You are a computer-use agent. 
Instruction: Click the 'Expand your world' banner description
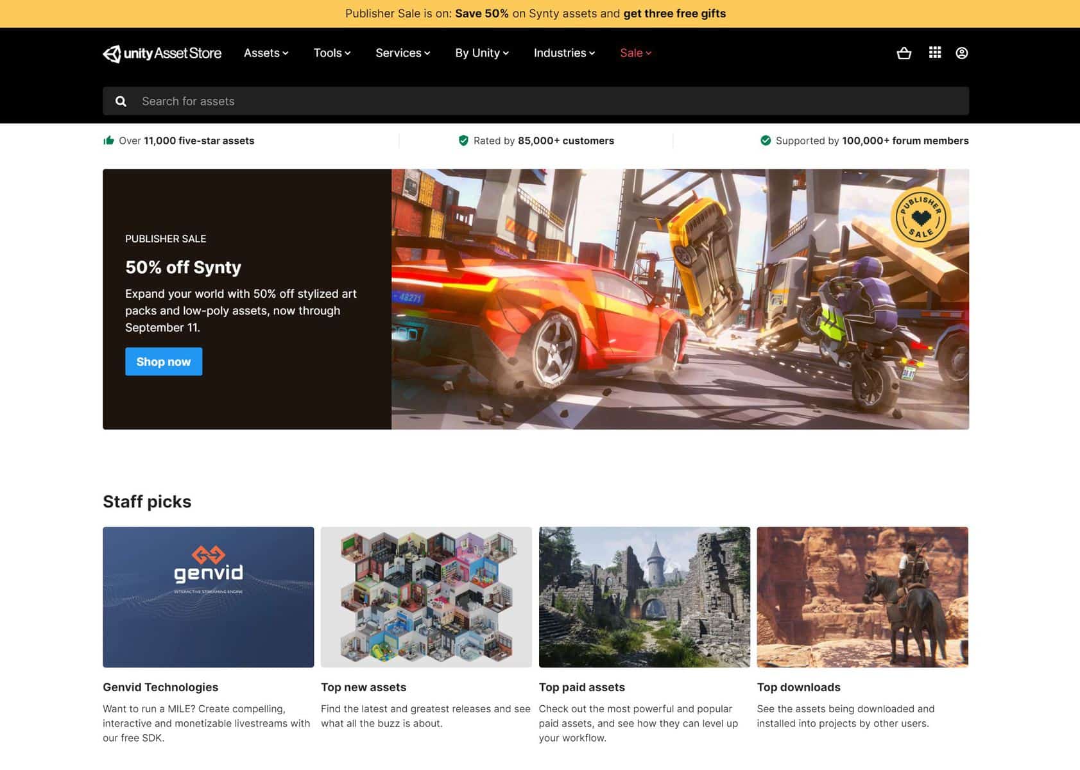coord(241,311)
